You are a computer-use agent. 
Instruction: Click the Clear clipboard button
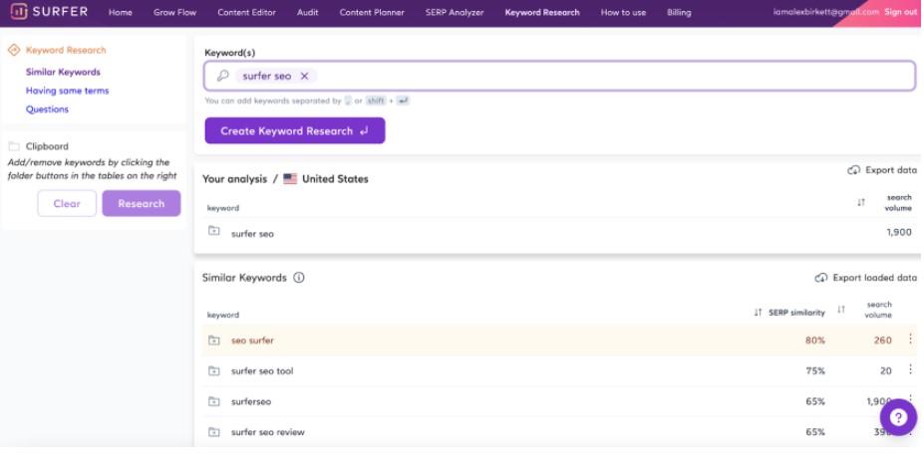(67, 203)
